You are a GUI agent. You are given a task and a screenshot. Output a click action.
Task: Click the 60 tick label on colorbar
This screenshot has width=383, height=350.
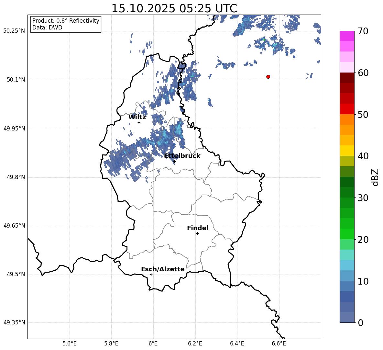coord(363,73)
